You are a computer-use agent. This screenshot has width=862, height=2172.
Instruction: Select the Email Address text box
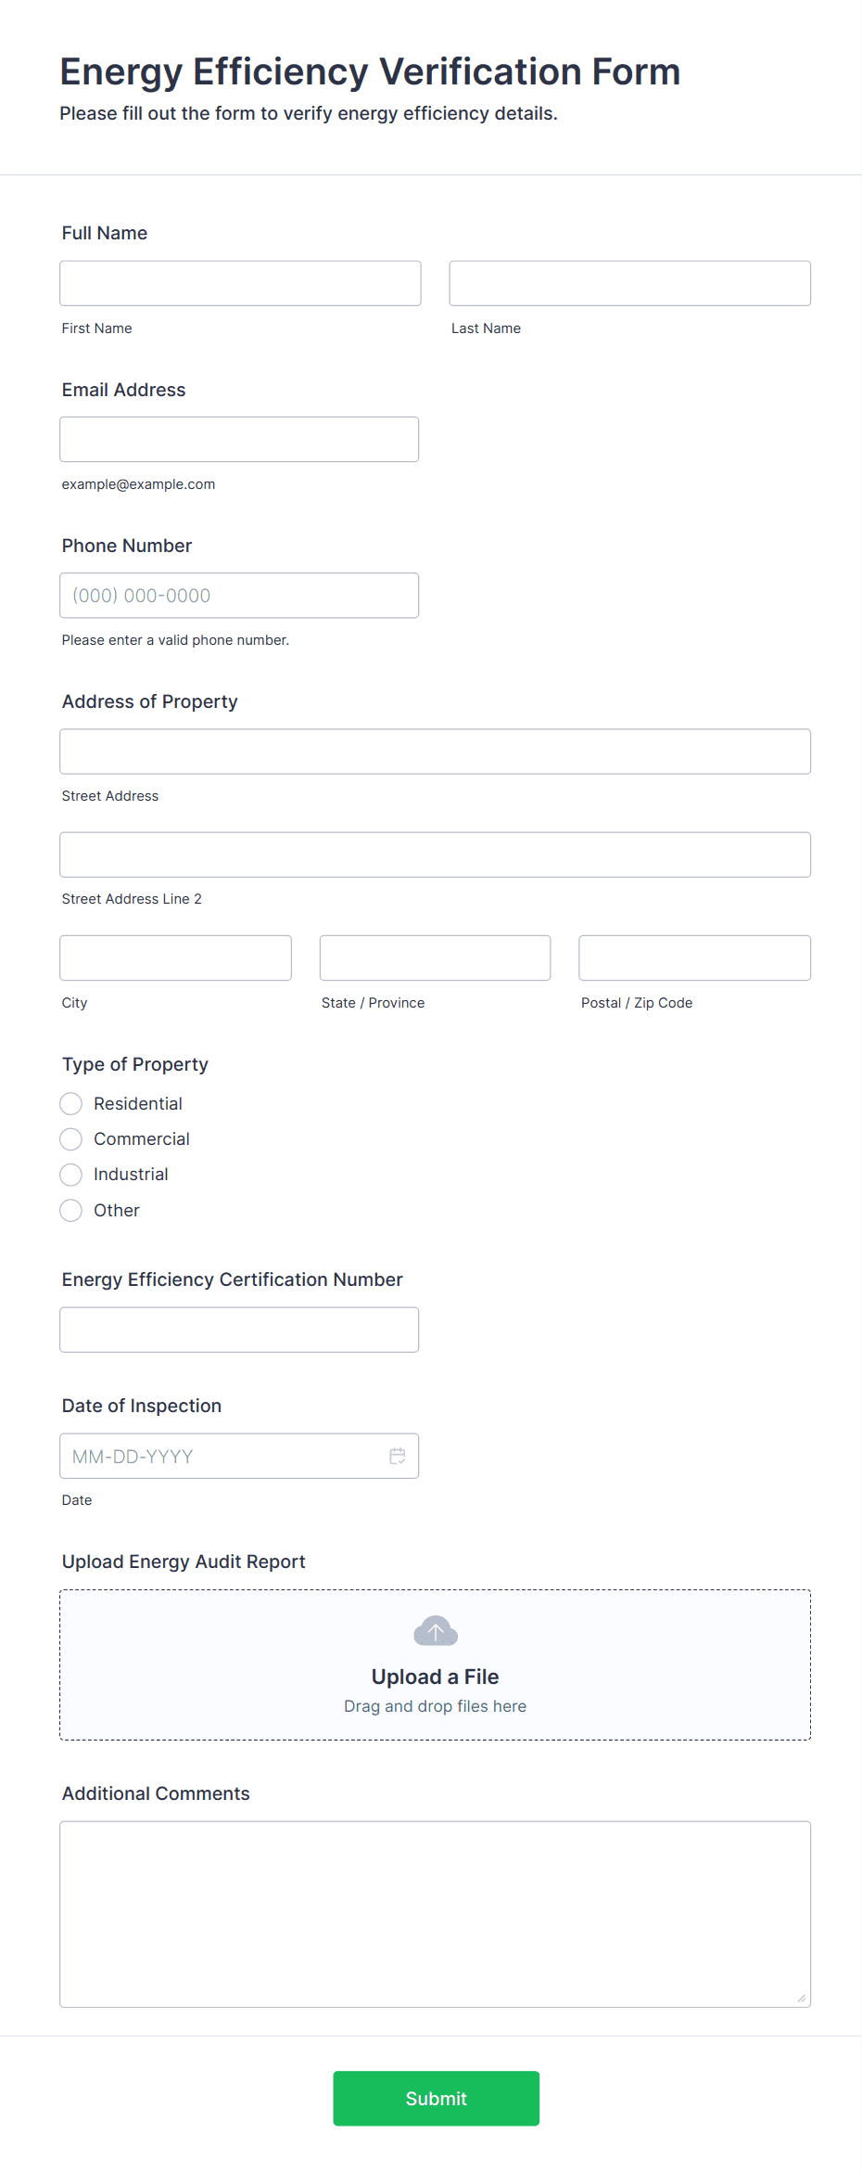click(239, 439)
